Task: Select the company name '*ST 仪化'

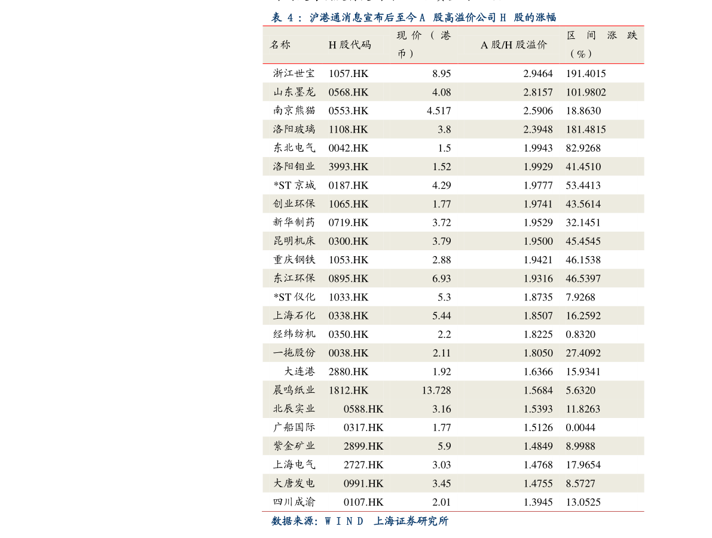Action: tap(294, 297)
